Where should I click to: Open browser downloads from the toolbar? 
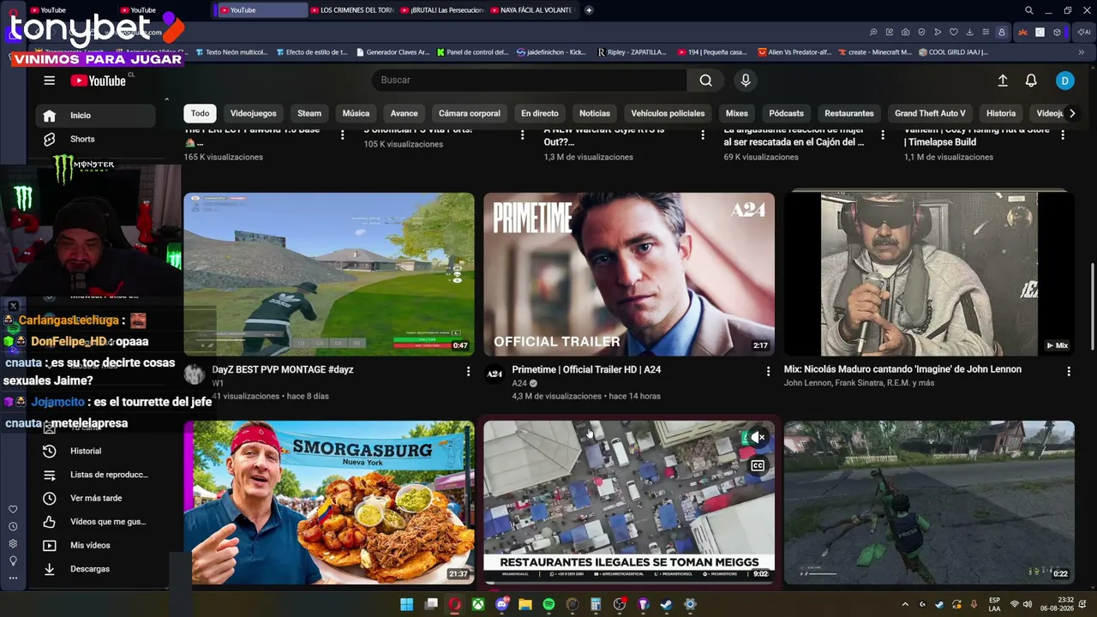[969, 33]
